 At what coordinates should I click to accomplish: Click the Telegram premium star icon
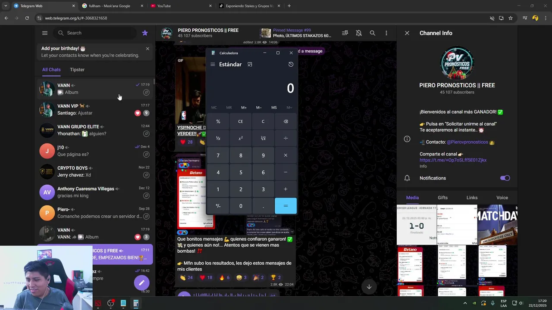[x=145, y=33]
